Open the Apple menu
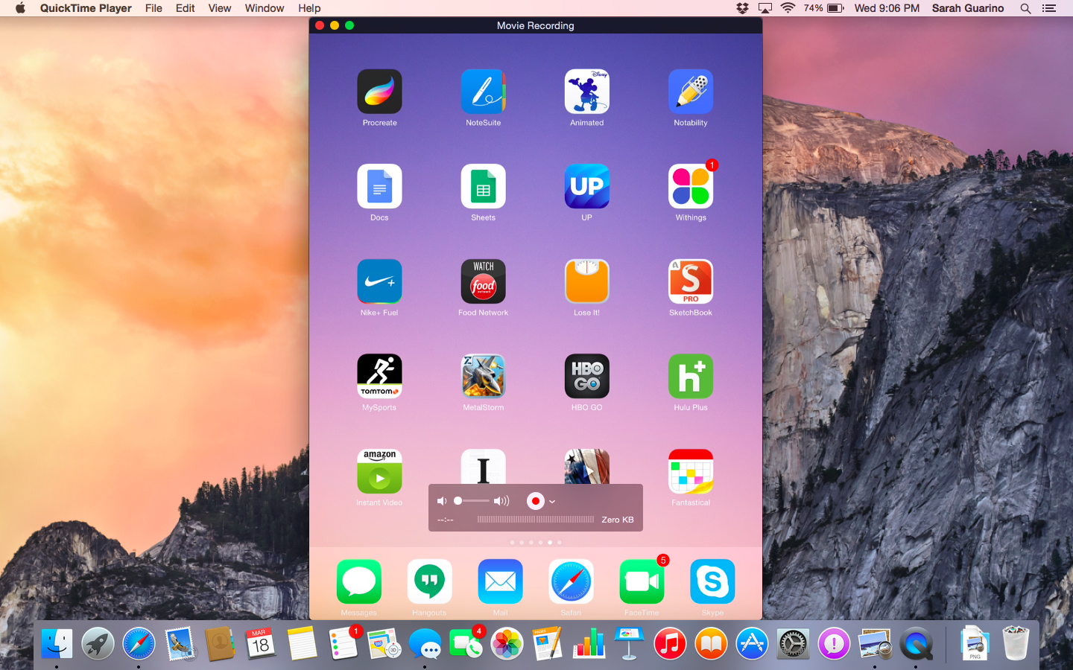 (20, 8)
